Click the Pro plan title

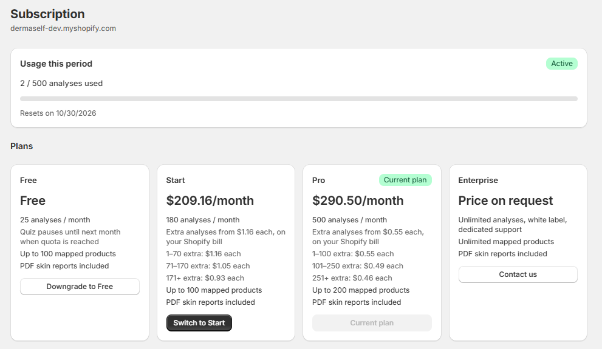[x=319, y=181]
